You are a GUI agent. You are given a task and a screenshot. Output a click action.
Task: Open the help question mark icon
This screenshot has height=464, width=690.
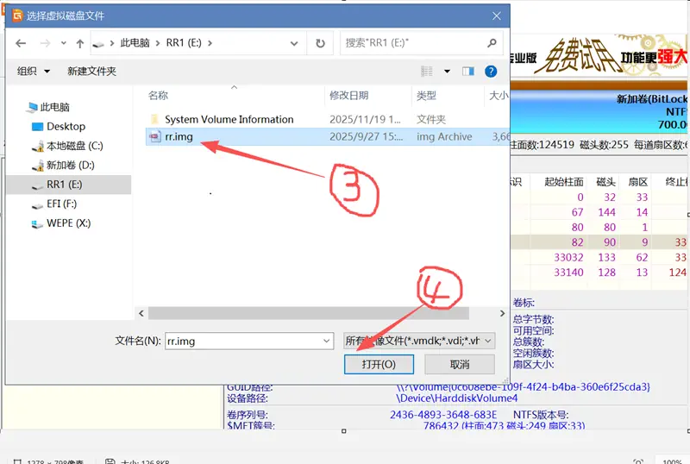[491, 71]
